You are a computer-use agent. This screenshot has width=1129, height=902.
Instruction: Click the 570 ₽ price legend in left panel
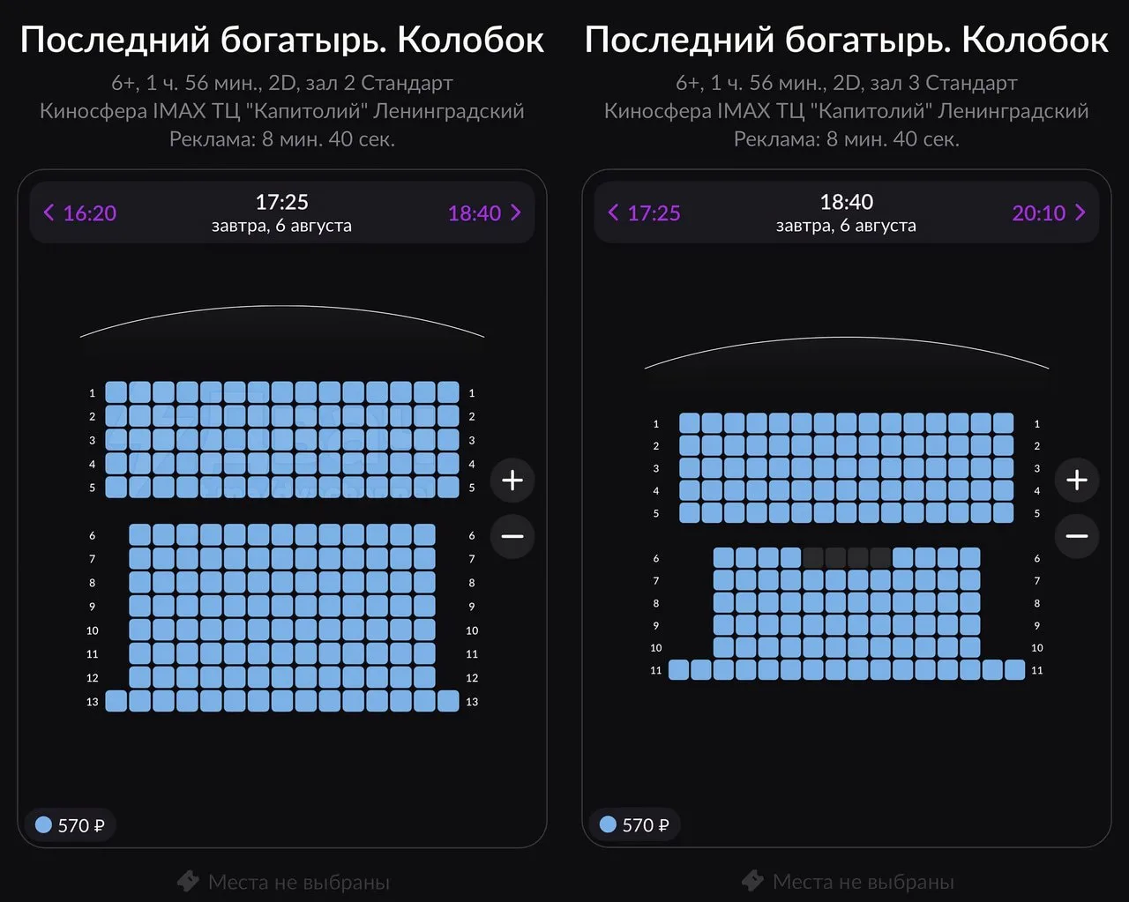coord(70,825)
